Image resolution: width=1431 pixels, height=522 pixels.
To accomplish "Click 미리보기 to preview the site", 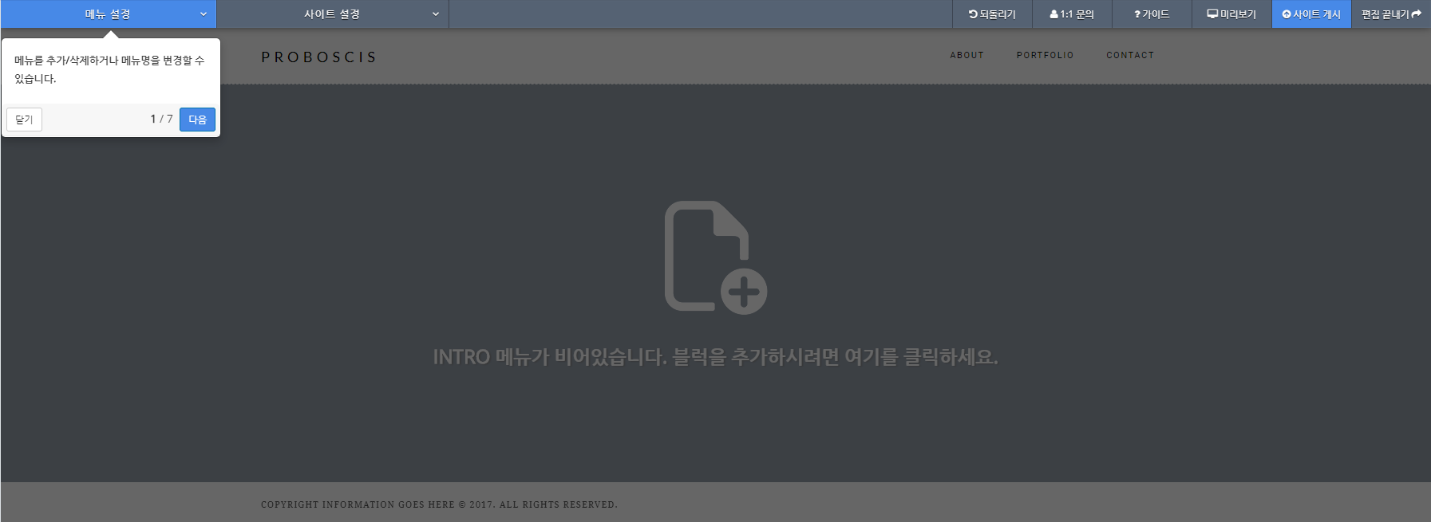I will tap(1231, 14).
